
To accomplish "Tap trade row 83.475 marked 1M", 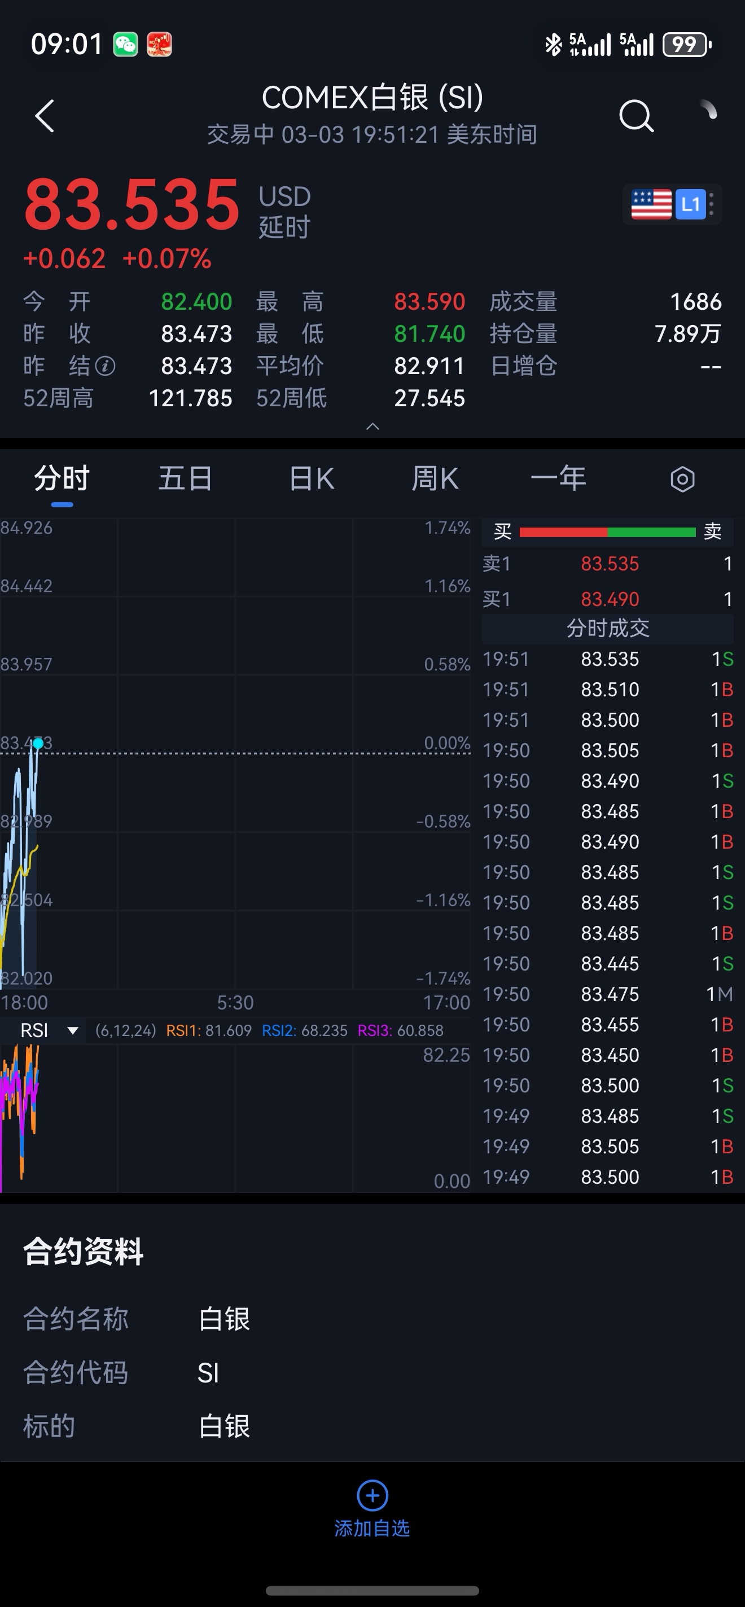I will pos(608,994).
